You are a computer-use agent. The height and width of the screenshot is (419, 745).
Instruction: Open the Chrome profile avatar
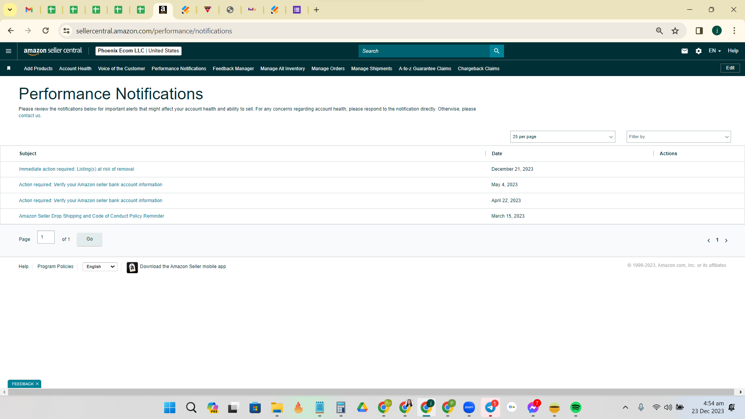click(717, 31)
